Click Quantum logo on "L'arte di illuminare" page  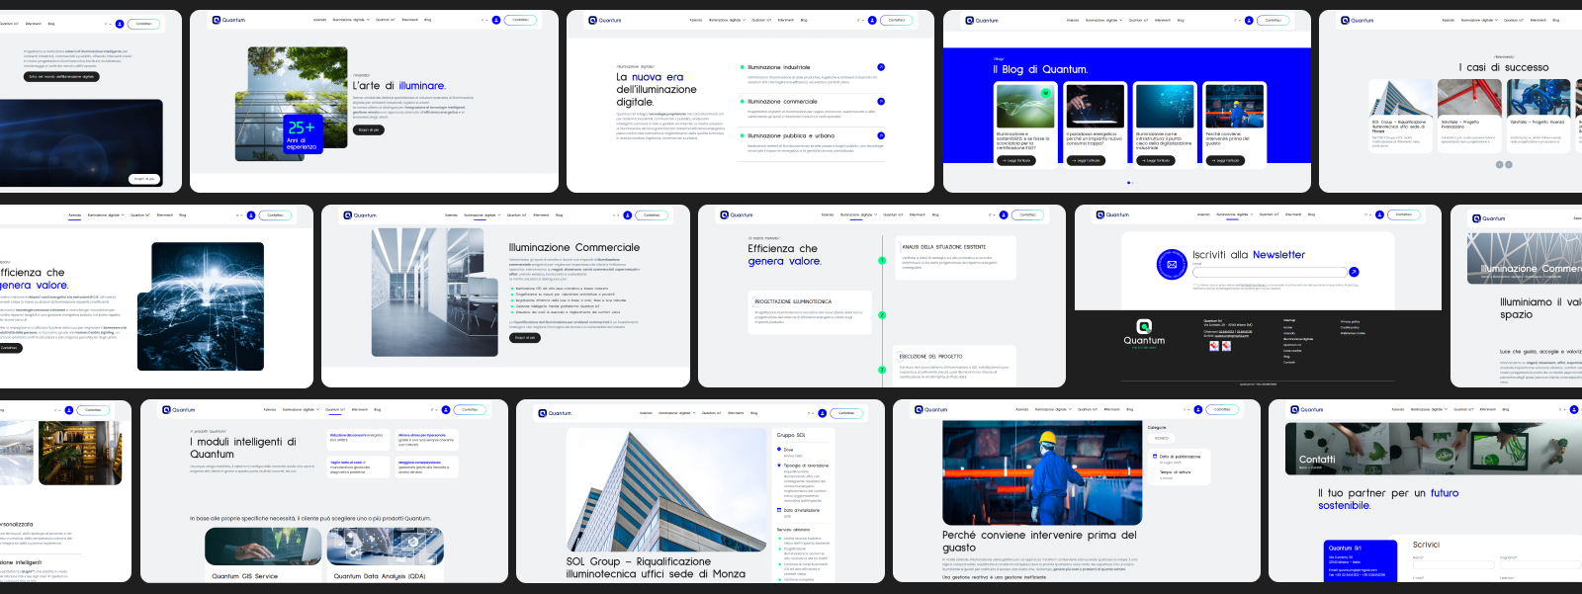click(229, 20)
